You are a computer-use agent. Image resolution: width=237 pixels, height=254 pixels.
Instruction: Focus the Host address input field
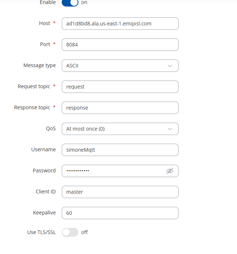(x=120, y=24)
